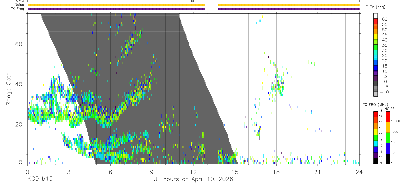
Task: Click the '10000' label on the NOISE scale
Action: click(395, 121)
